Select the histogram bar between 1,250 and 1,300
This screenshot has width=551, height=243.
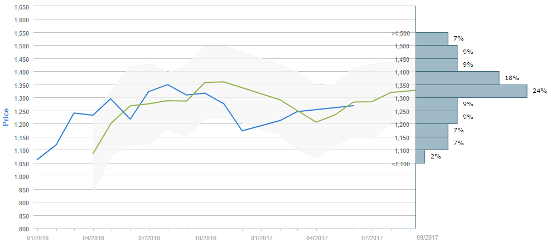[437, 104]
